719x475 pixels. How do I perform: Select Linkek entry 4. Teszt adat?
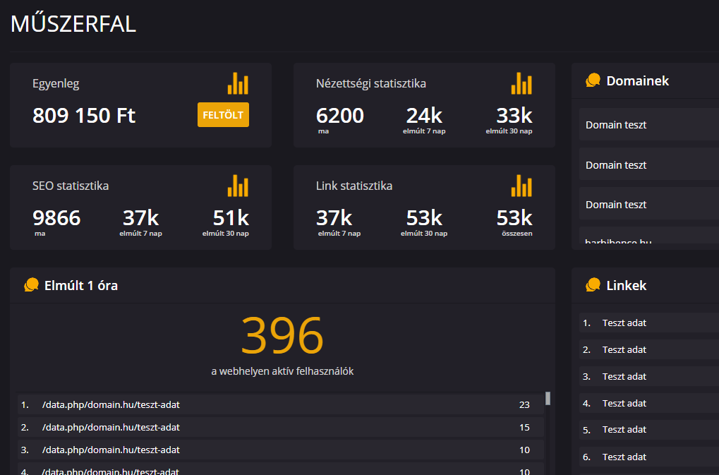649,403
